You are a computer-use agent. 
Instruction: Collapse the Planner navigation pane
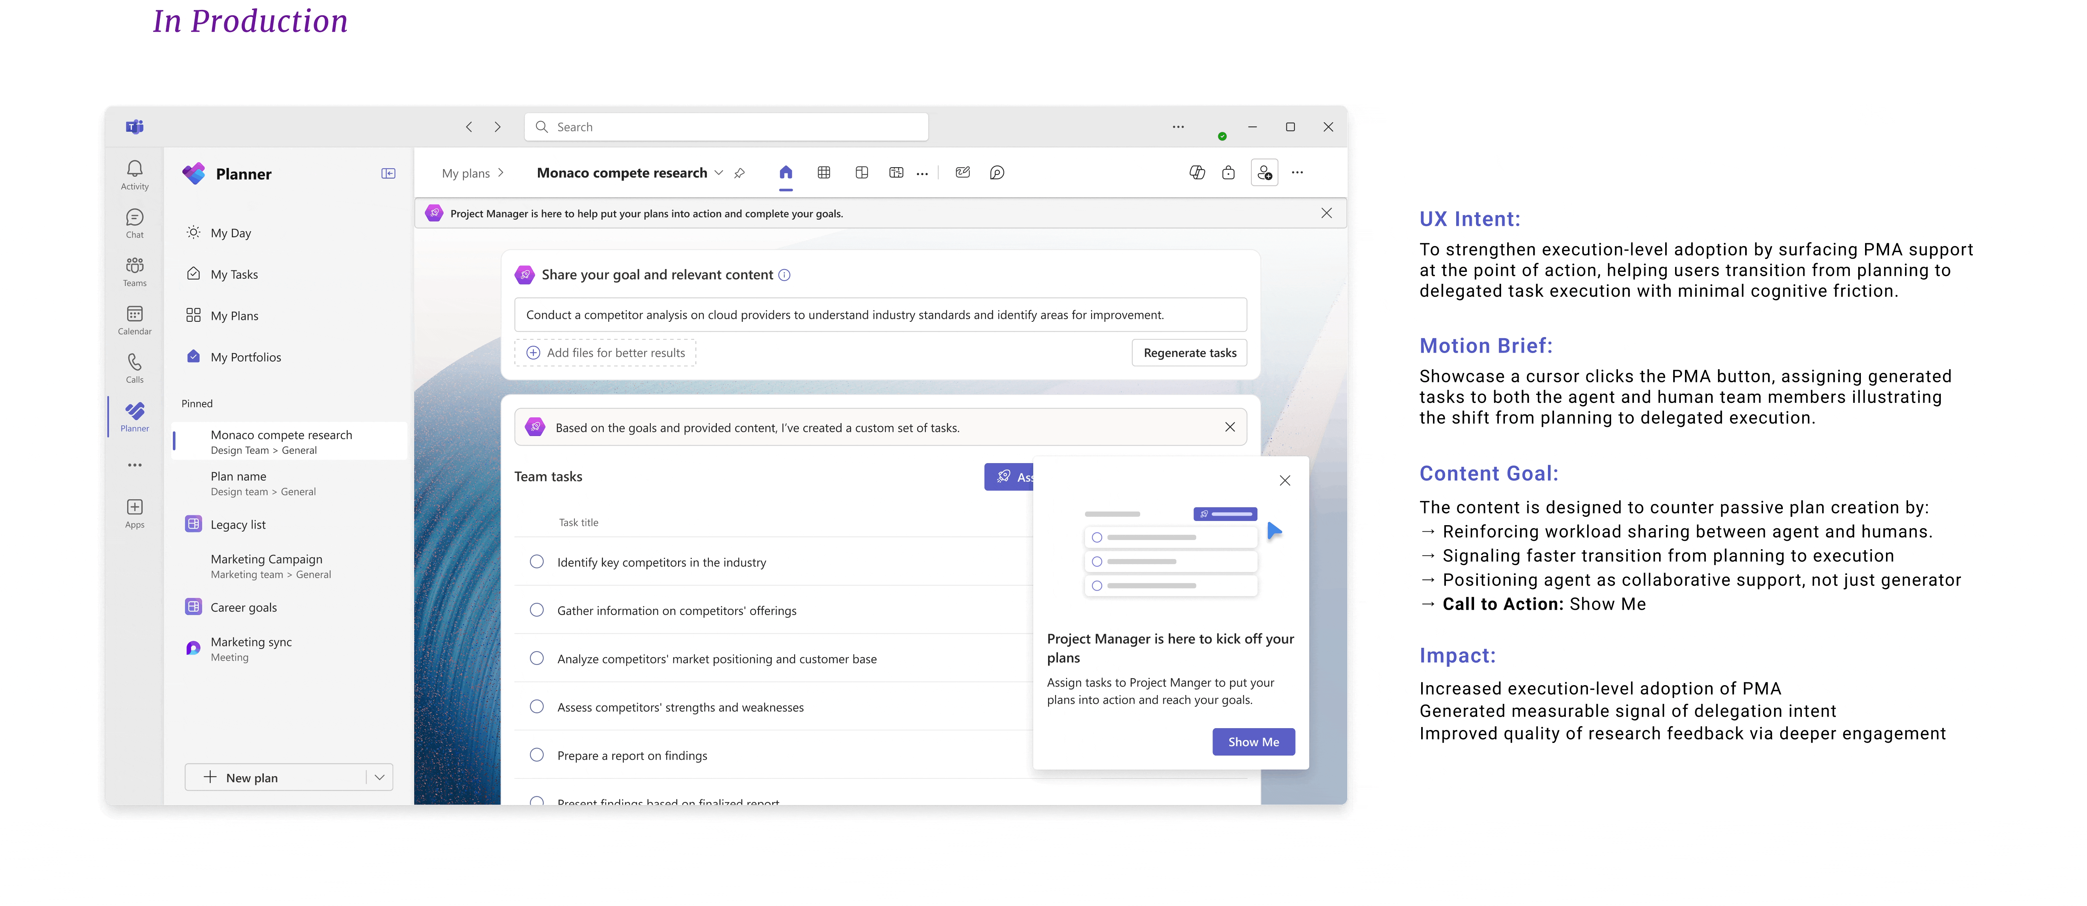388,173
